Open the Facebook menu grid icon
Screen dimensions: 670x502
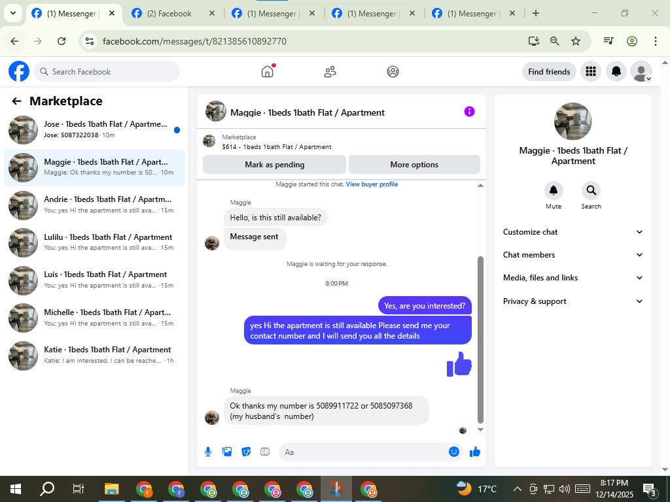591,71
